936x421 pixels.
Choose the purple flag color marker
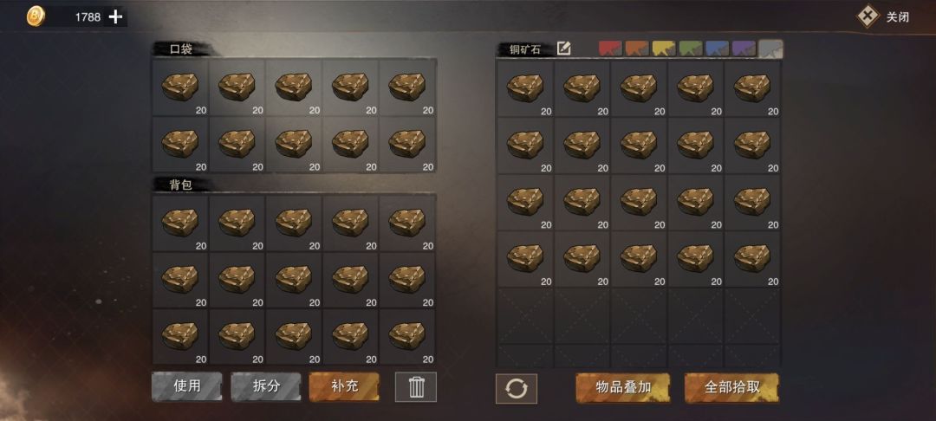[744, 49]
